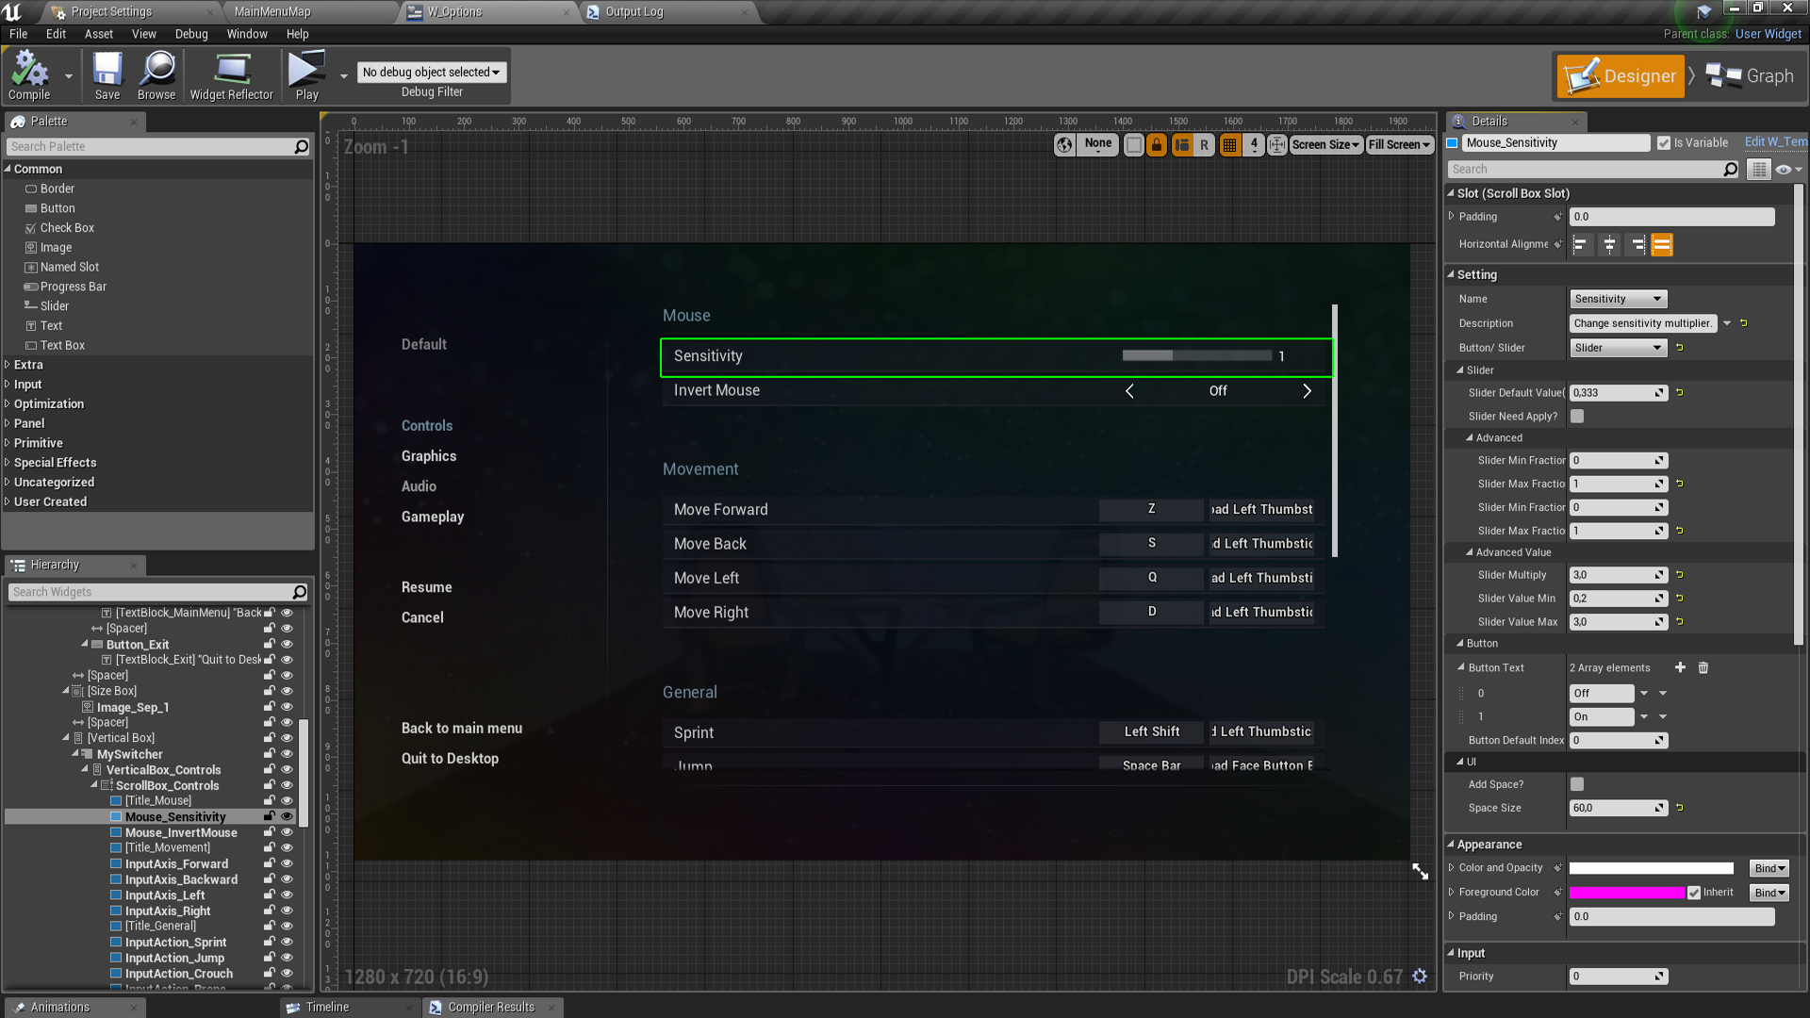The width and height of the screenshot is (1810, 1018).
Task: Open the Screen Size dropdown
Action: [x=1325, y=144]
